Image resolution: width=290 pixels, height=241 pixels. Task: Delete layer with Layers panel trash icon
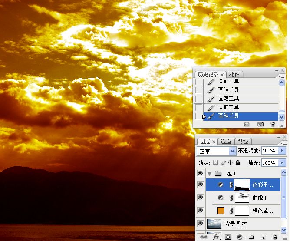click(275, 237)
